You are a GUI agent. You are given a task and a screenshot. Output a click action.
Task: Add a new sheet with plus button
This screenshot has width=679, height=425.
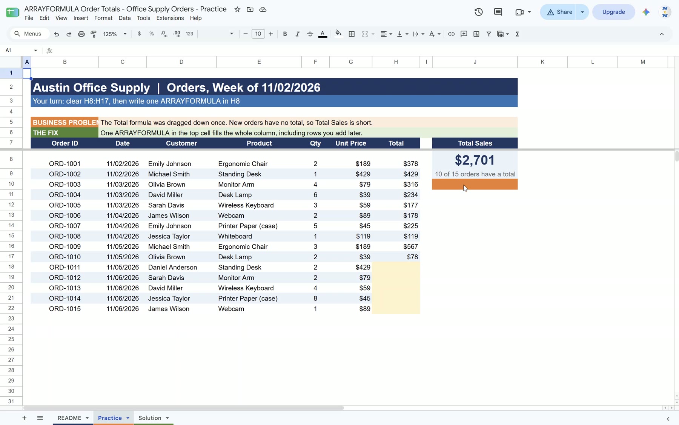pyautogui.click(x=24, y=418)
